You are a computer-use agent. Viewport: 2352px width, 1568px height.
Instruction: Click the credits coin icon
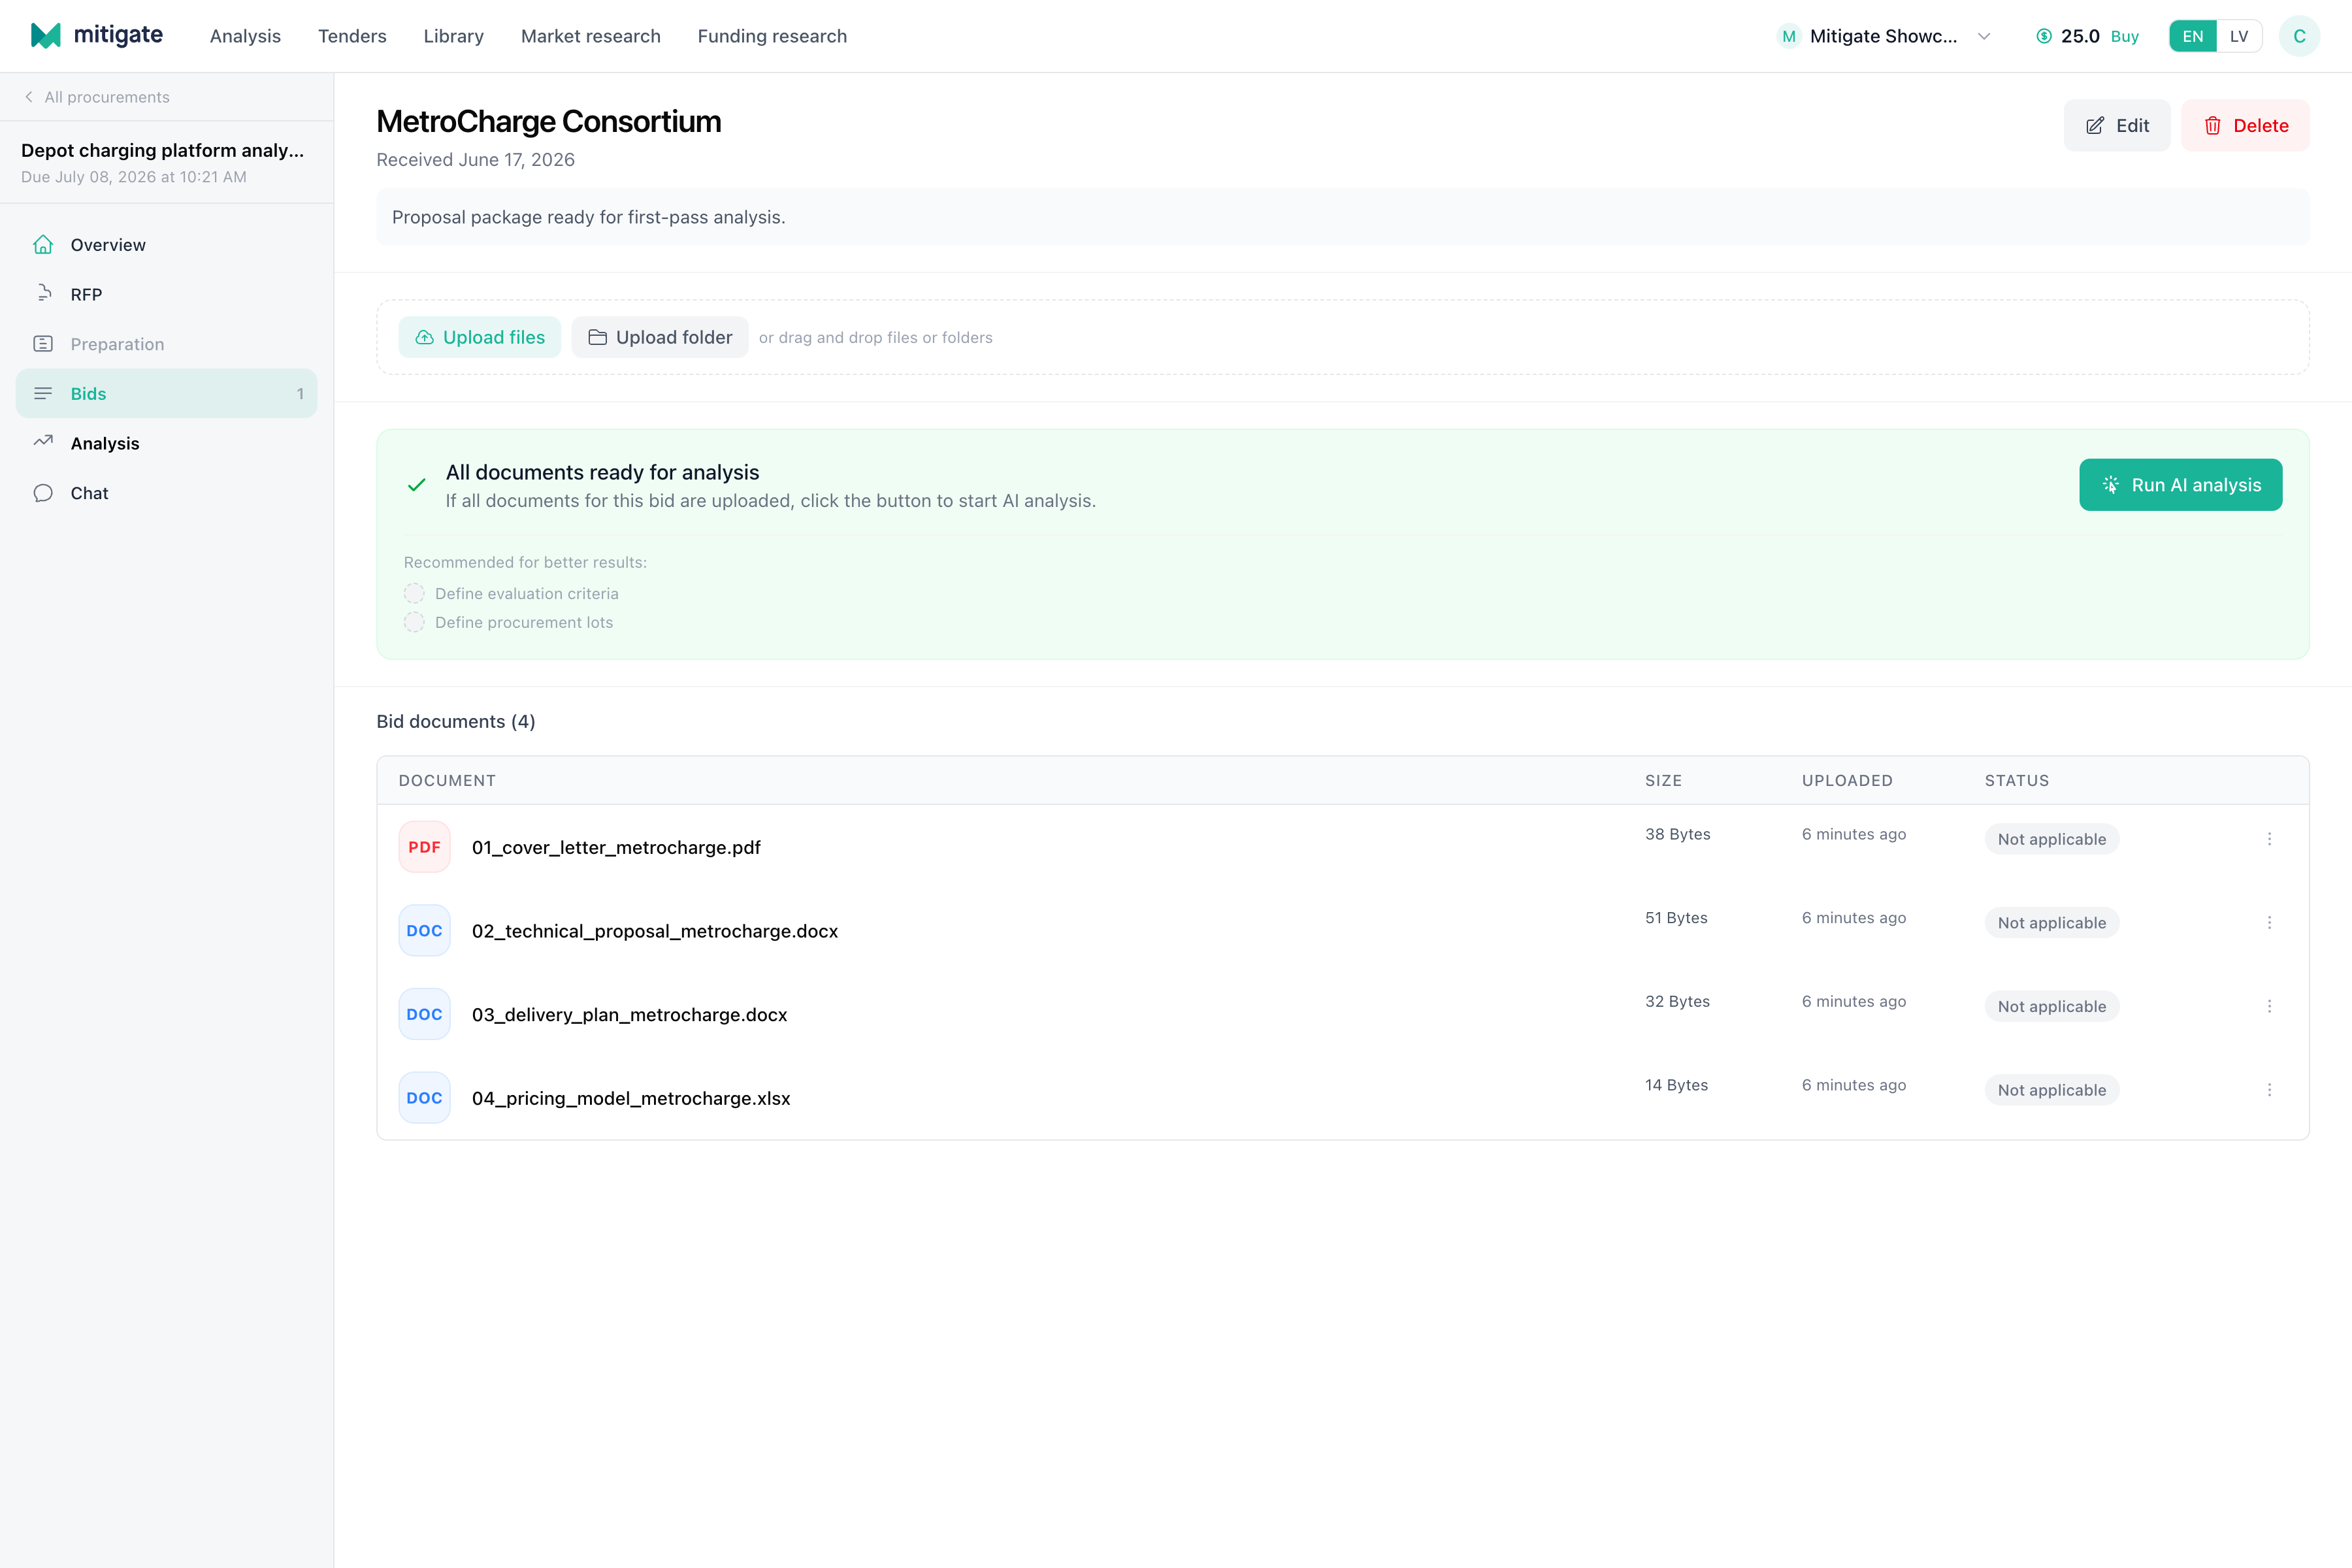coord(2044,36)
